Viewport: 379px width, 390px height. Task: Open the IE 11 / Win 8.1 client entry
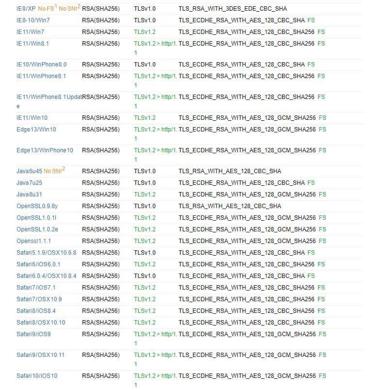tap(33, 44)
